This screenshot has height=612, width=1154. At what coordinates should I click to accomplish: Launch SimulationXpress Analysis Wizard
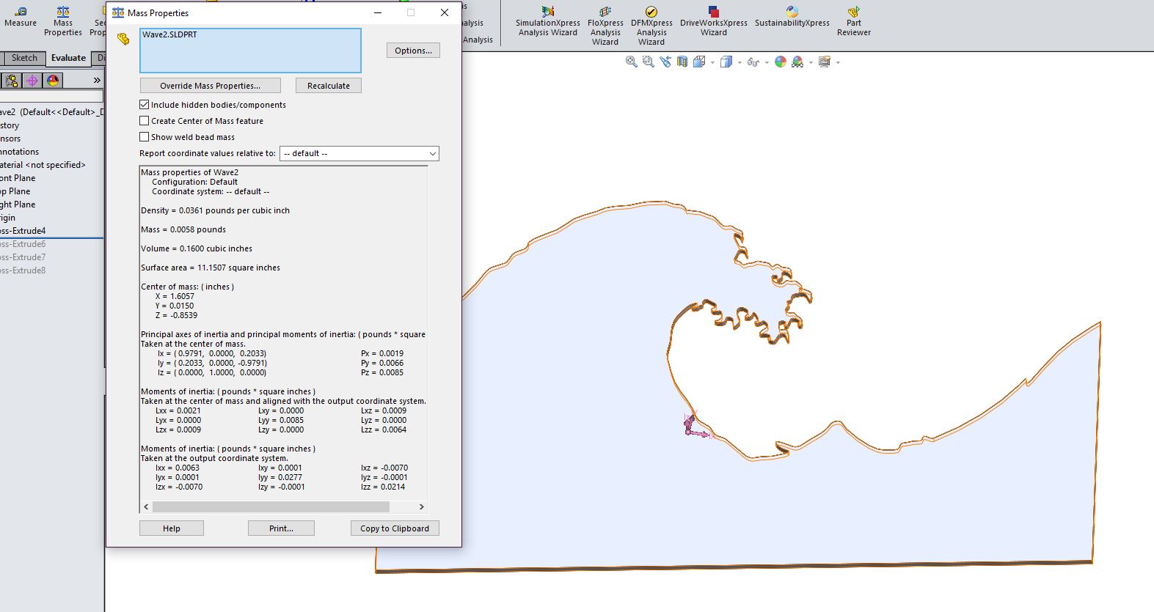tap(548, 22)
